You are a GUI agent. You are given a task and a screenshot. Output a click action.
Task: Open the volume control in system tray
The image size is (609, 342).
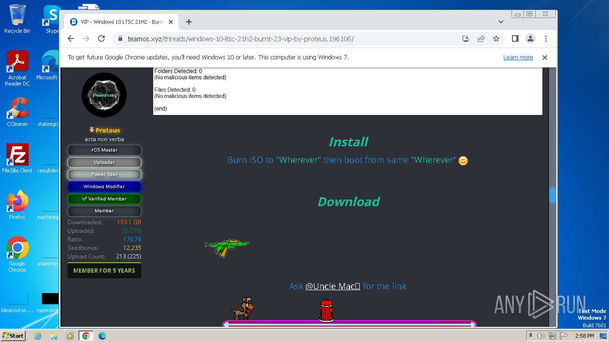click(x=541, y=336)
